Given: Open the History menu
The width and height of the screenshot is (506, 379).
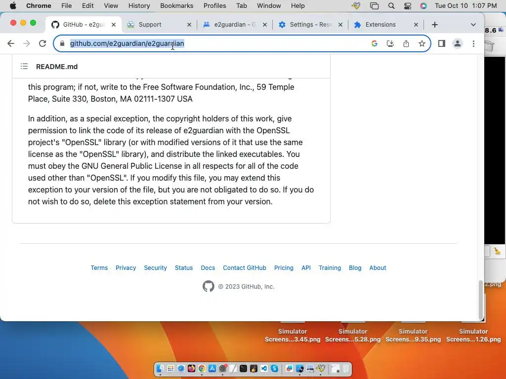Looking at the screenshot, I should point(139,6).
